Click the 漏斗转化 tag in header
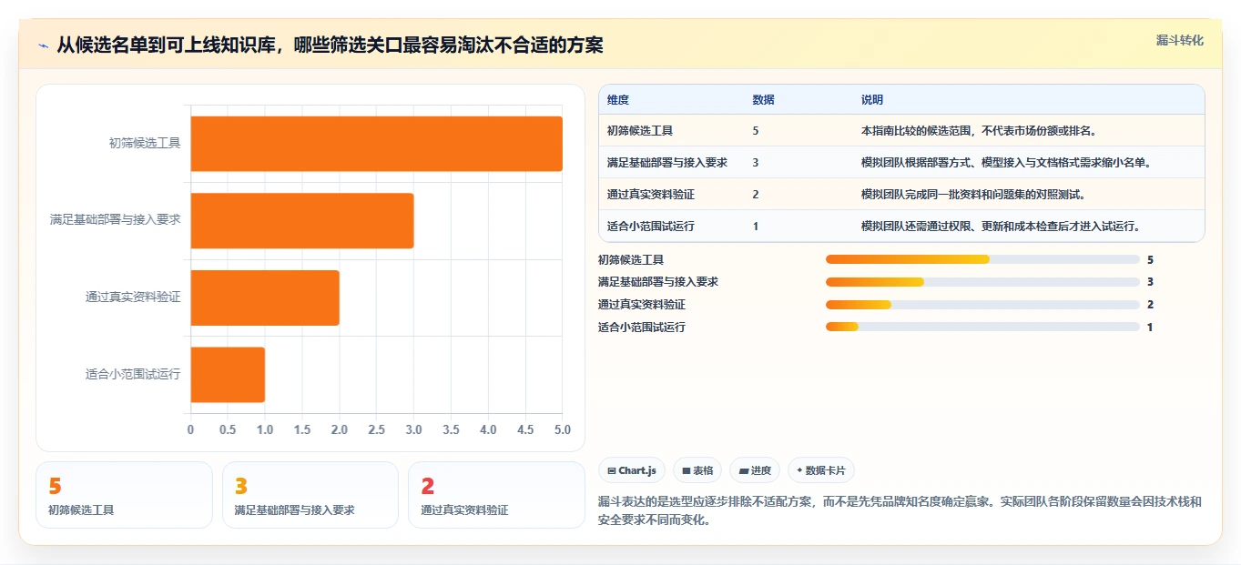Image resolution: width=1241 pixels, height=565 pixels. point(1179,40)
